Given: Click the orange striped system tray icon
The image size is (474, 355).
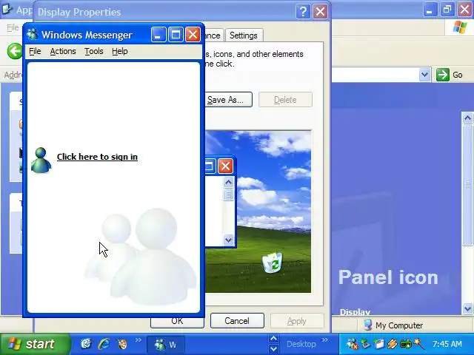Looking at the screenshot, I should tap(392, 344).
